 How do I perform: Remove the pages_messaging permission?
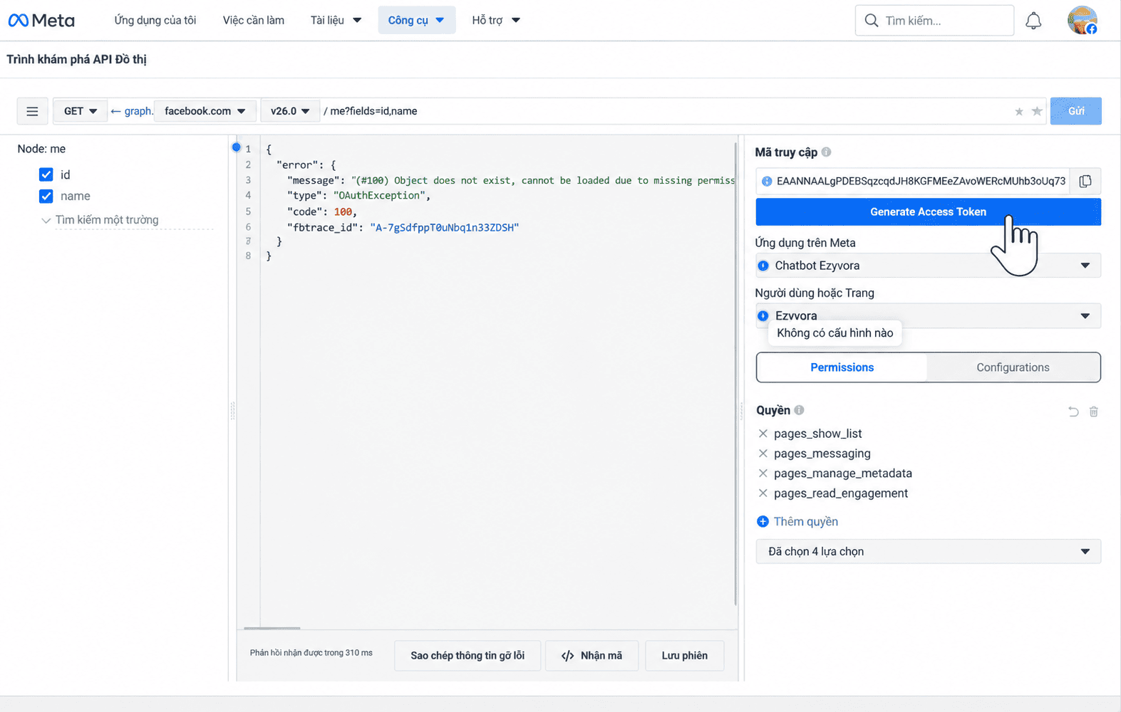click(763, 454)
